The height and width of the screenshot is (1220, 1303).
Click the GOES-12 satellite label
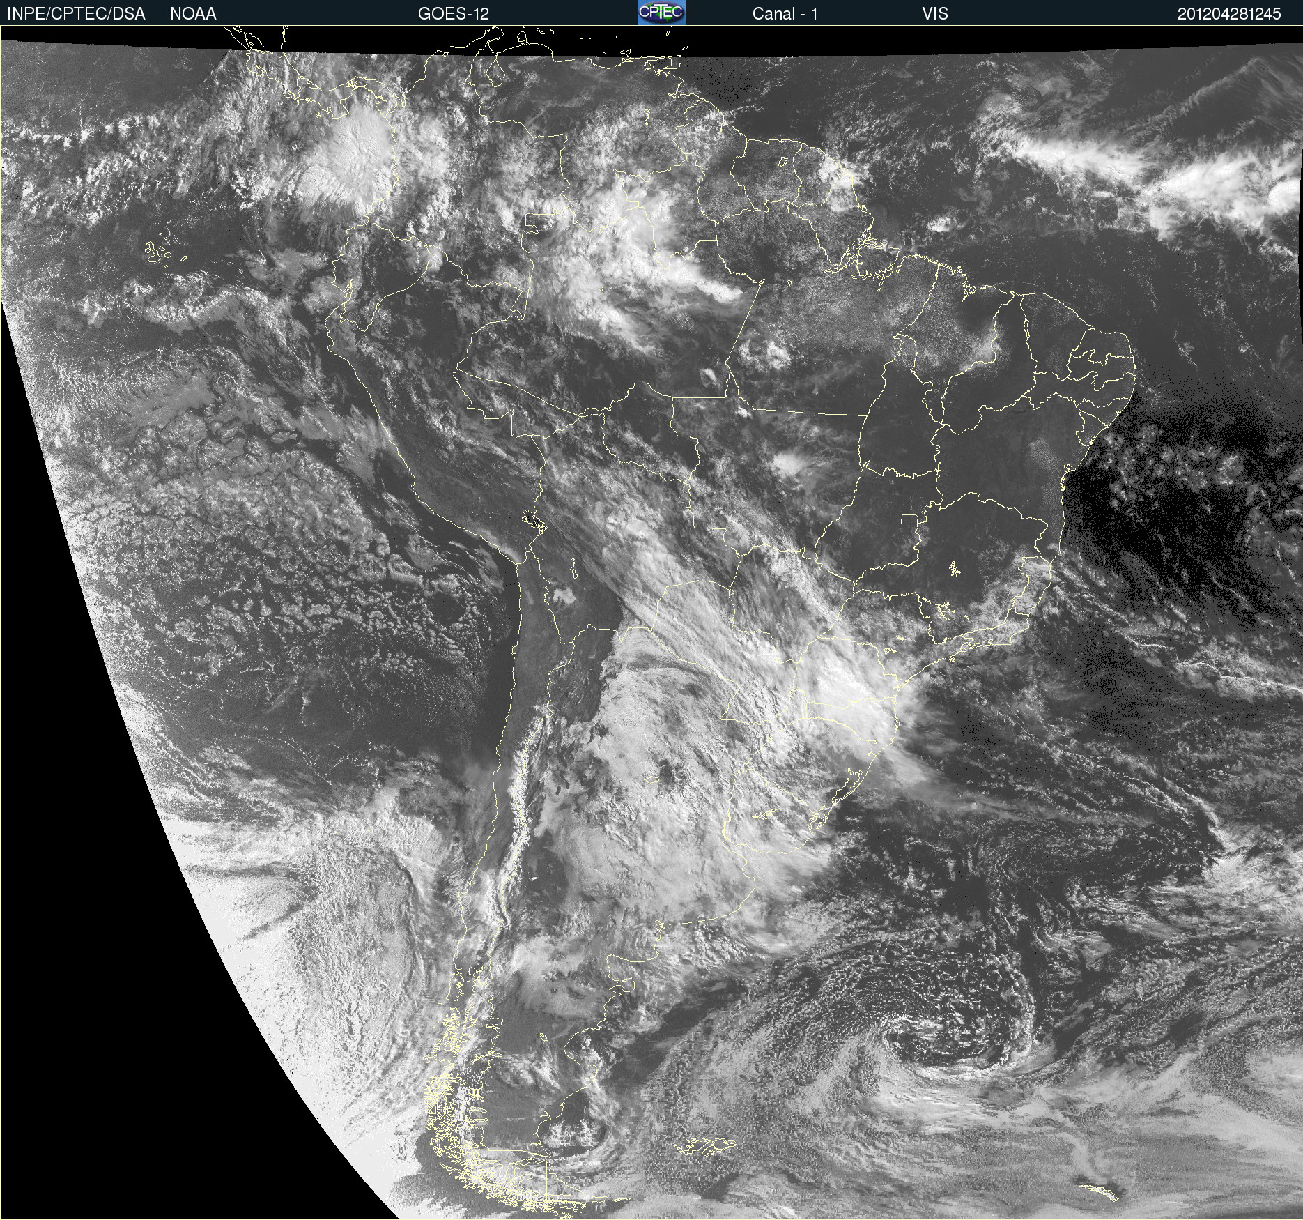click(454, 14)
